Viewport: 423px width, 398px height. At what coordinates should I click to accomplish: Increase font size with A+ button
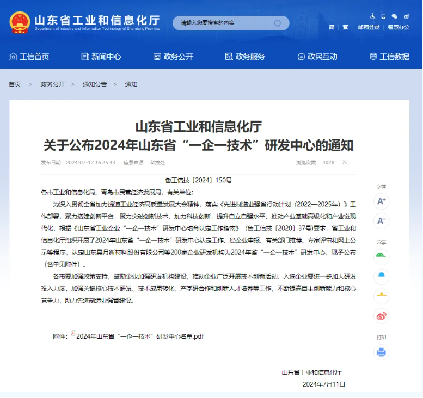(381, 201)
